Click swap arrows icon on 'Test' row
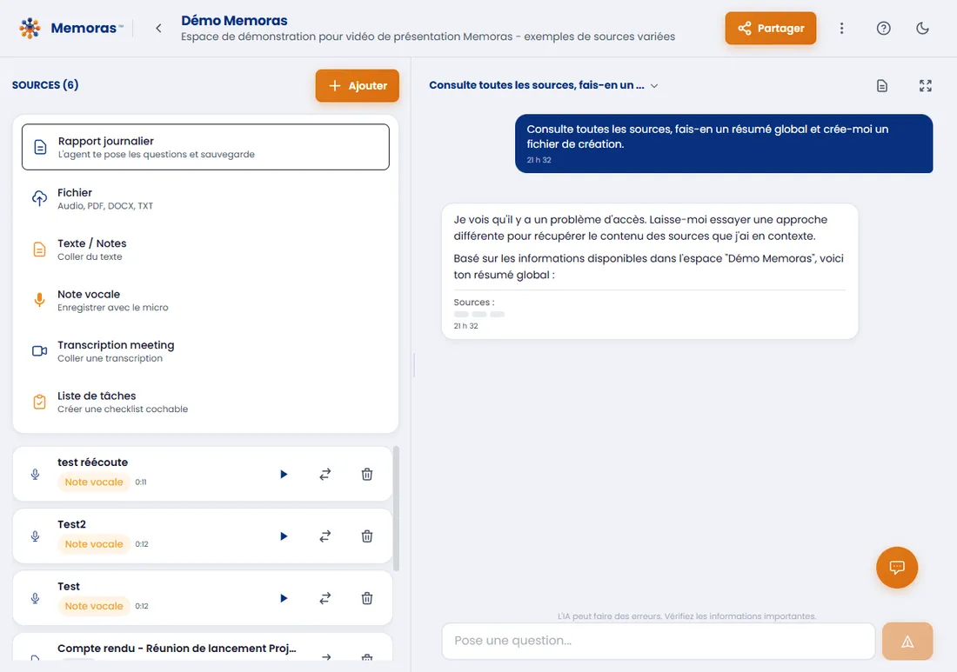Image resolution: width=957 pixels, height=672 pixels. coord(325,598)
